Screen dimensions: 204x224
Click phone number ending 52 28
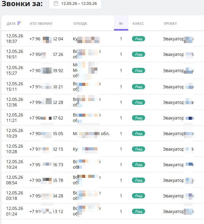[46, 102]
